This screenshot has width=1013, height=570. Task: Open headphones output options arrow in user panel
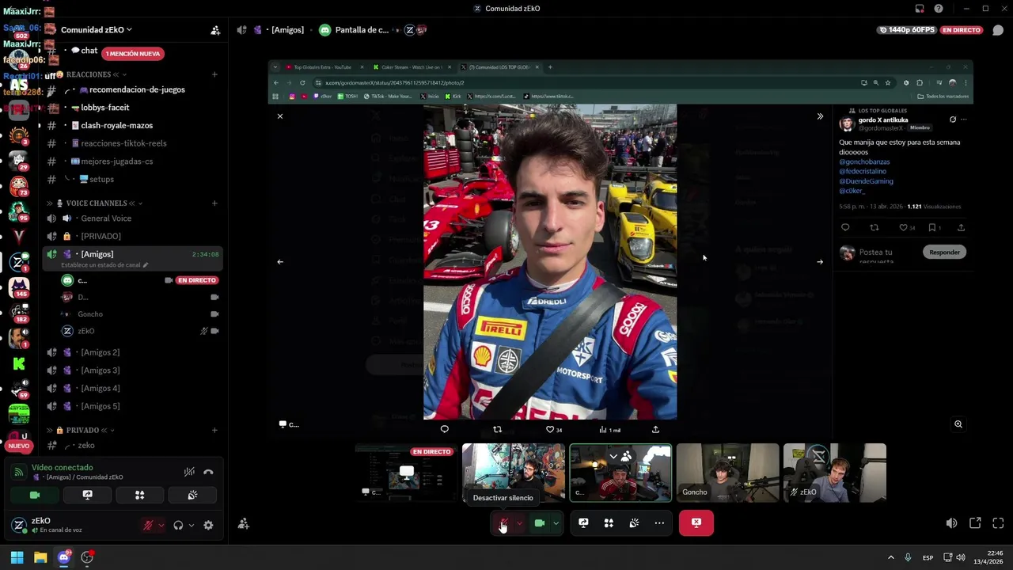tap(191, 525)
